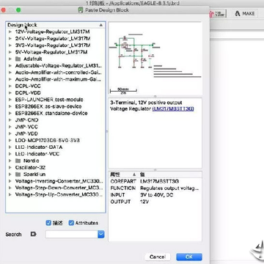
Task: Click the 值 value column header
Action: 170,175
